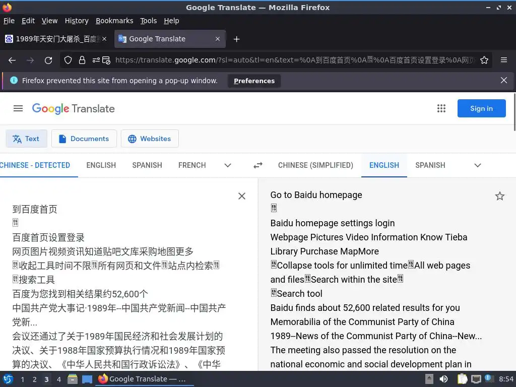
Task: Choose French as source language
Action: [192, 165]
